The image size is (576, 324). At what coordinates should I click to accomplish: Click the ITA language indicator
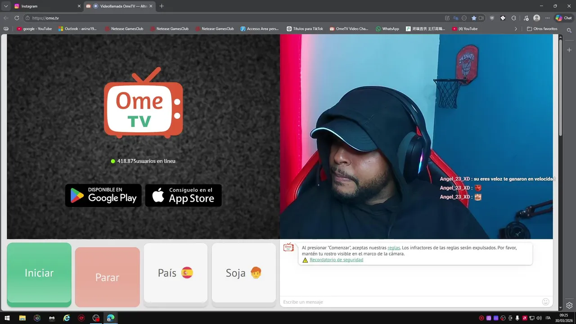(548, 318)
